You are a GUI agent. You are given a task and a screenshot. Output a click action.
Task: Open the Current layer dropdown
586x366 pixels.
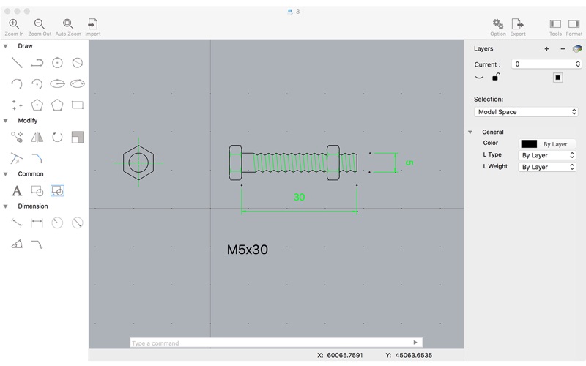546,64
